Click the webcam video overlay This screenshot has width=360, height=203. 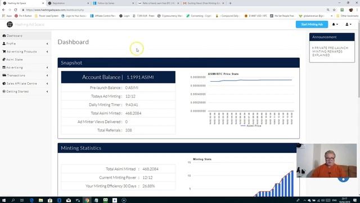pyautogui.click(x=326, y=161)
